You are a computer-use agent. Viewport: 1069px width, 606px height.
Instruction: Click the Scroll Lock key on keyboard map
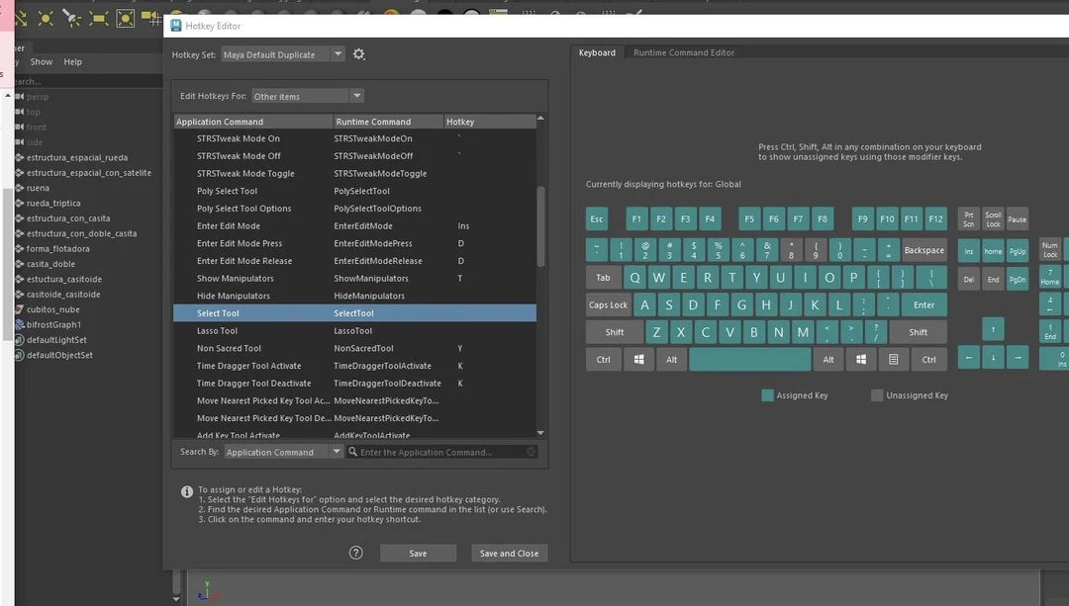point(993,219)
